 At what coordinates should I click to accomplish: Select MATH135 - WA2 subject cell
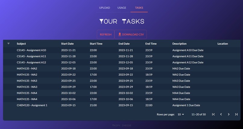(x=27, y=75)
